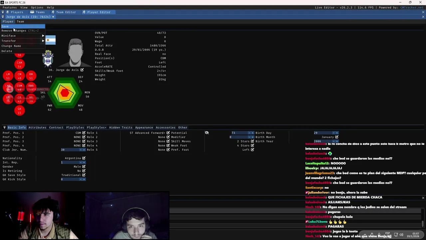
Task: Switch to the Contract tab
Action: coord(56,128)
